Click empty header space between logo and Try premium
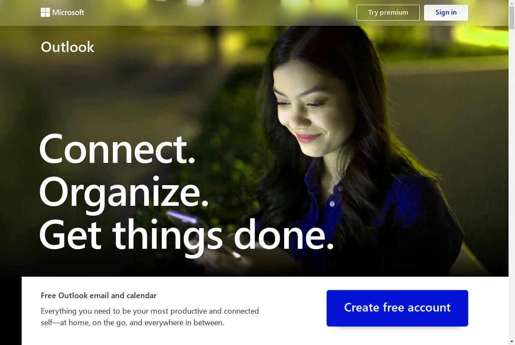 click(219, 12)
